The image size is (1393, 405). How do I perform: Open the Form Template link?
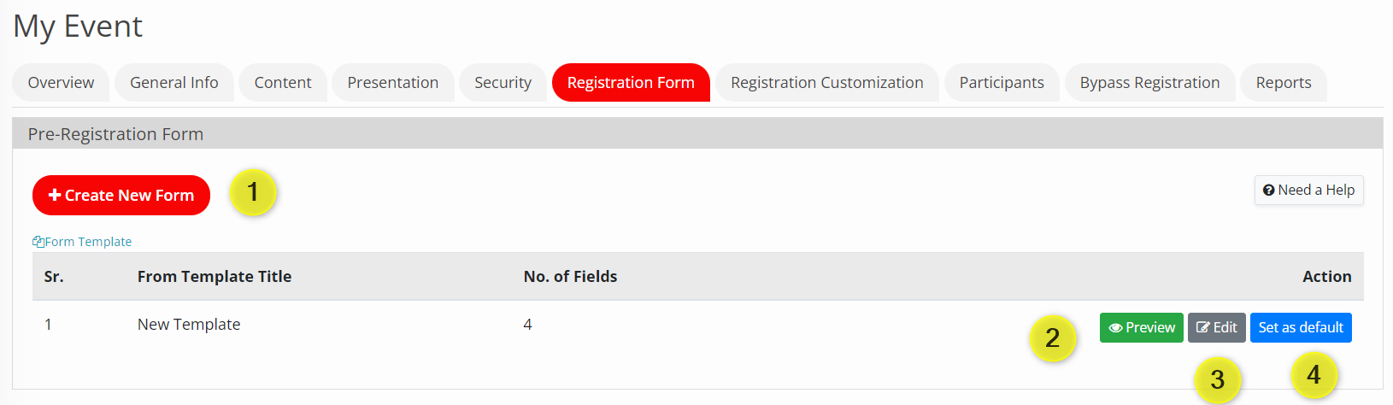tap(83, 242)
